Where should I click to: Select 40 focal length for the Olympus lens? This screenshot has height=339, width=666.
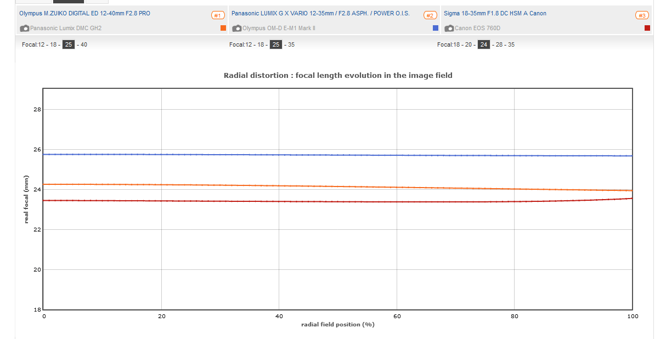[x=84, y=45]
